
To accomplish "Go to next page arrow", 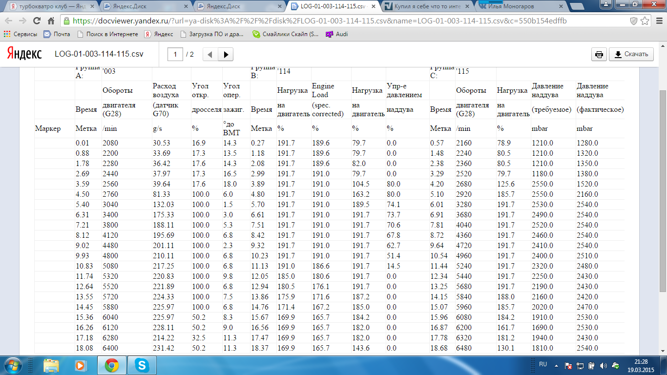I will click(x=226, y=54).
